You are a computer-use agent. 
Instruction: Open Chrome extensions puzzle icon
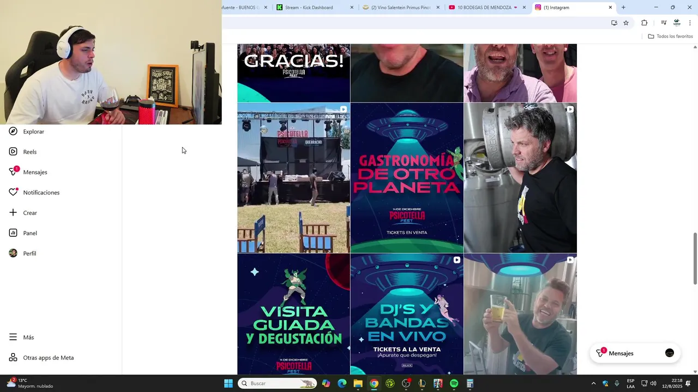click(x=645, y=23)
